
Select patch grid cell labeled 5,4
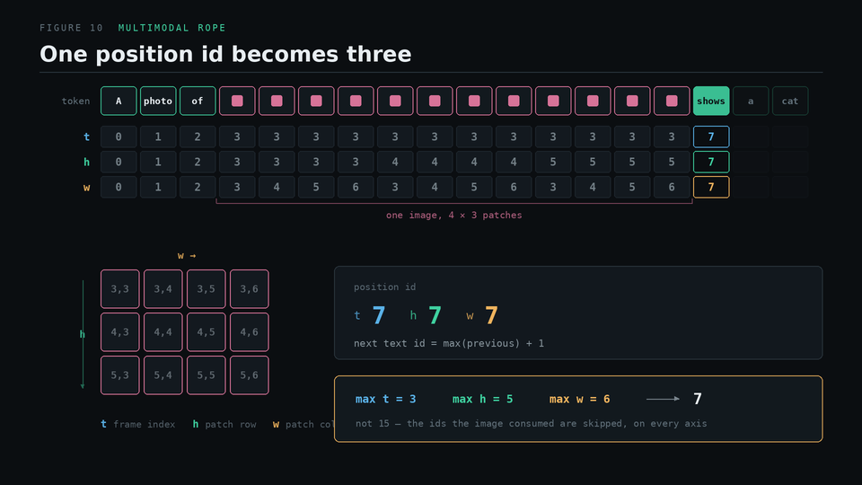tap(163, 375)
